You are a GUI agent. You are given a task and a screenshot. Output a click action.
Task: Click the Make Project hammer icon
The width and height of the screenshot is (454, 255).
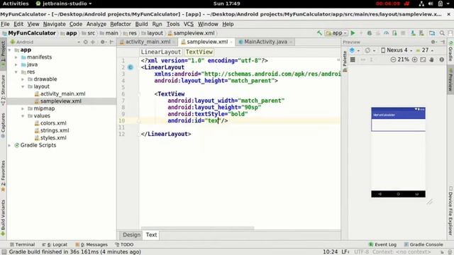click(319, 33)
